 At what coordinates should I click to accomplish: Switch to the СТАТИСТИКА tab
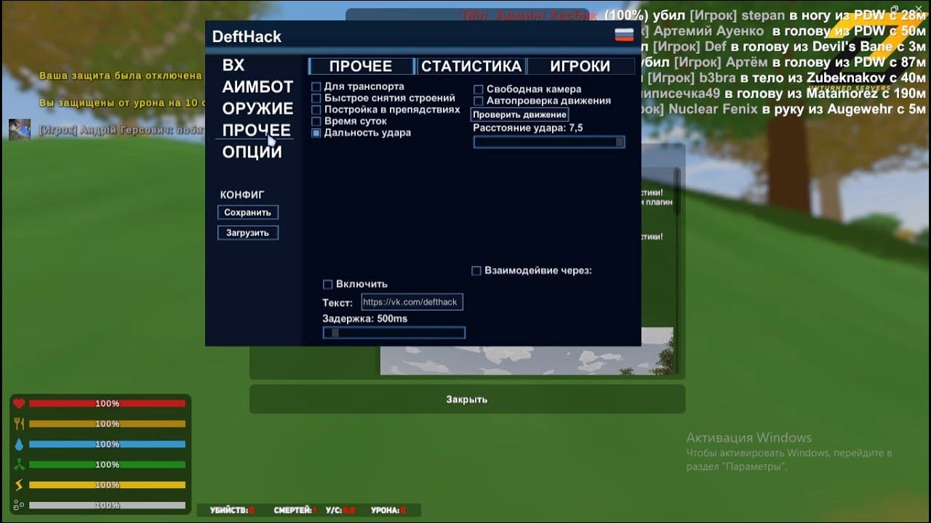(471, 66)
